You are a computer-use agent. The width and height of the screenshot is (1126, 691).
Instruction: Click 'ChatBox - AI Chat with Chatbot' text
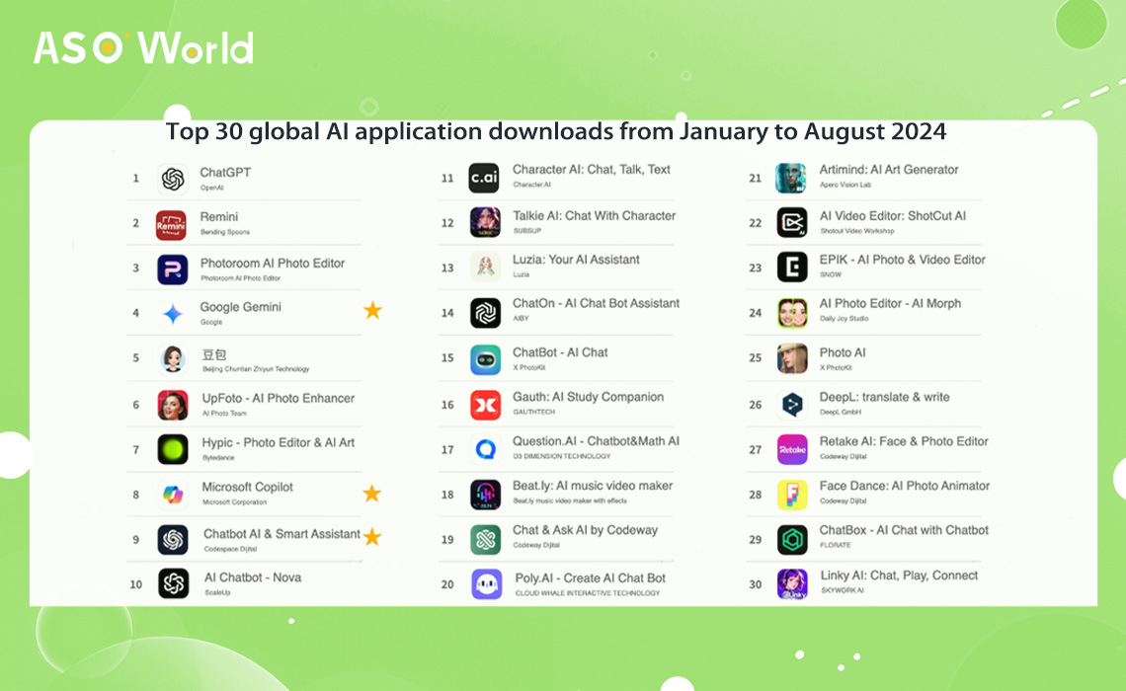(904, 530)
